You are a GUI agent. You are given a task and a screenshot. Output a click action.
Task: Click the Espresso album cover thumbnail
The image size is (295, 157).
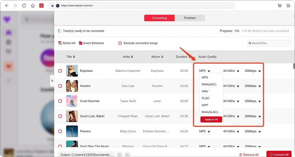point(72,71)
